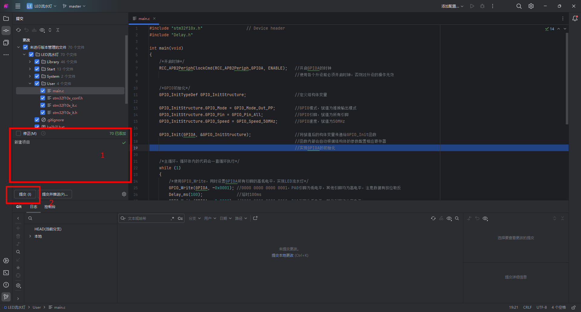Uncheck the main.c file checkbox
581x312 pixels.
43,91
